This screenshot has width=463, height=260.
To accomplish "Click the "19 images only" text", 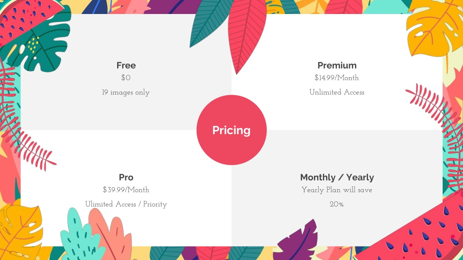I will tap(126, 92).
